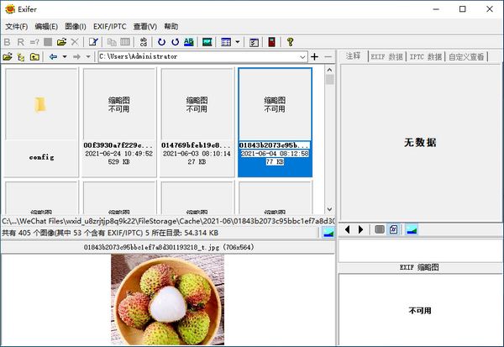Image resolution: width=504 pixels, height=347 pixels.
Task: Click the browse folder icon in navigation bar
Action: click(8, 57)
